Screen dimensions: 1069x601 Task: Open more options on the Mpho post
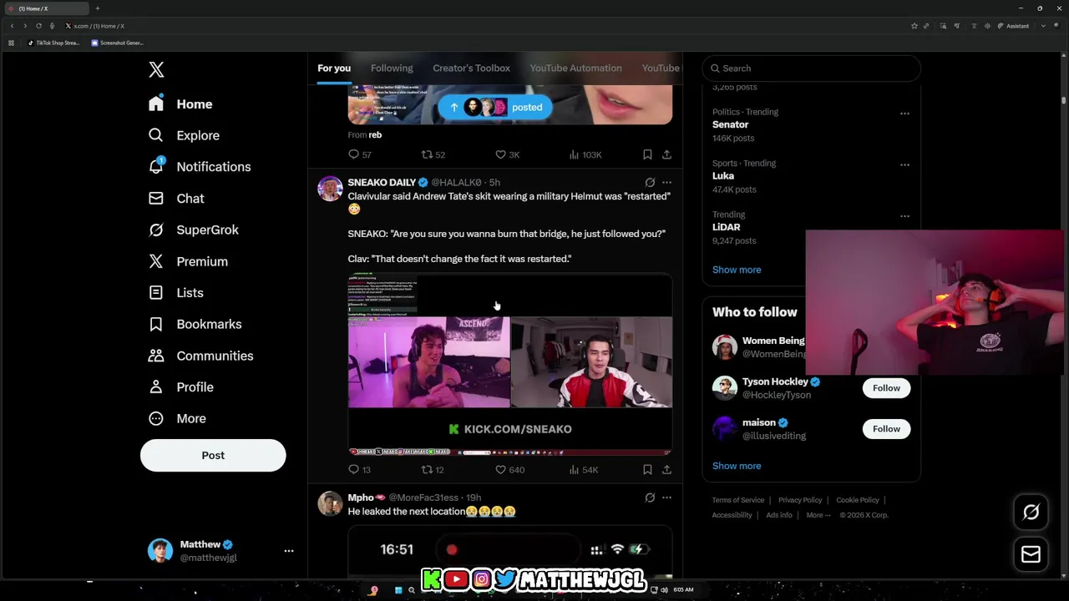tap(666, 497)
